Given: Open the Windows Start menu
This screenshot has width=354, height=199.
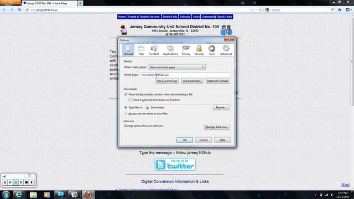Looking at the screenshot, I should (6, 195).
